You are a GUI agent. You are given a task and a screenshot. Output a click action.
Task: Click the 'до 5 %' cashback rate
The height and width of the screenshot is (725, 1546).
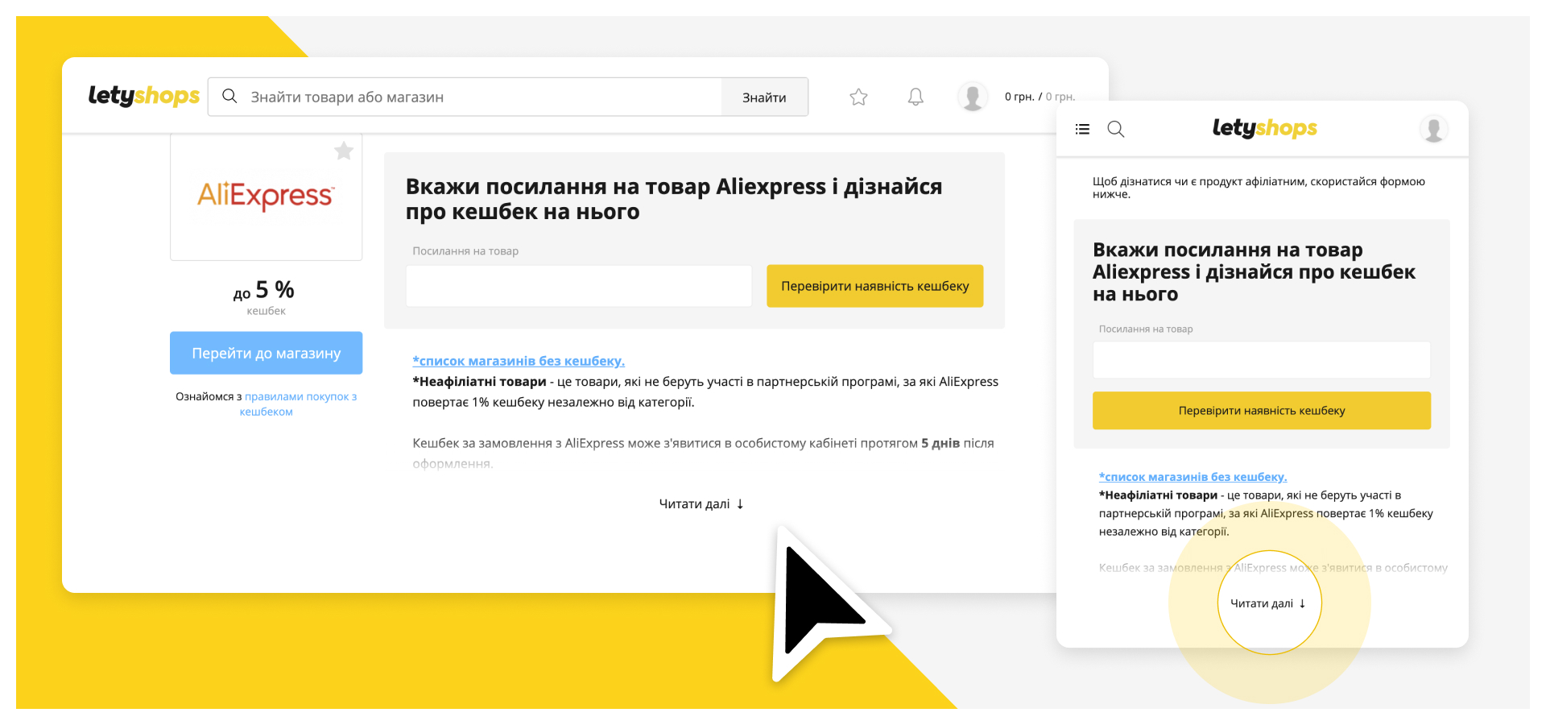click(264, 290)
